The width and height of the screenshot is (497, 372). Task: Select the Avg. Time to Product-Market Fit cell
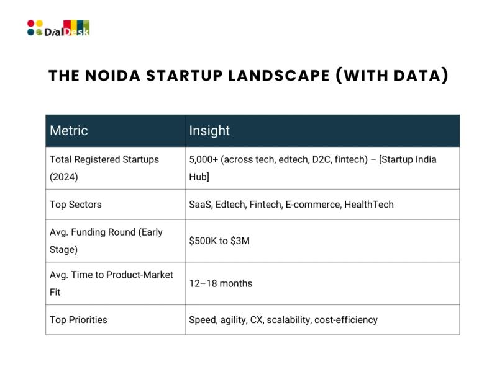tap(116, 283)
